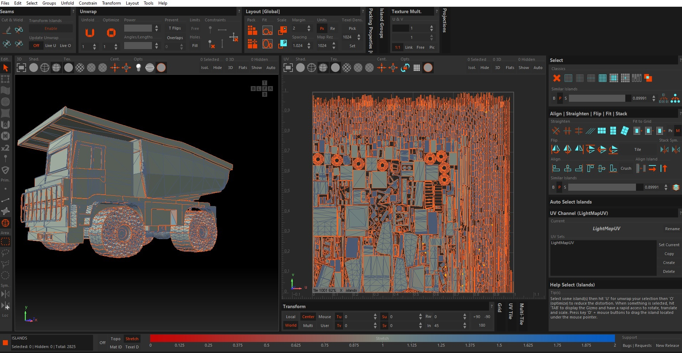This screenshot has height=353, width=682.
Task: Click the +90 rotate button
Action: [x=477, y=317]
